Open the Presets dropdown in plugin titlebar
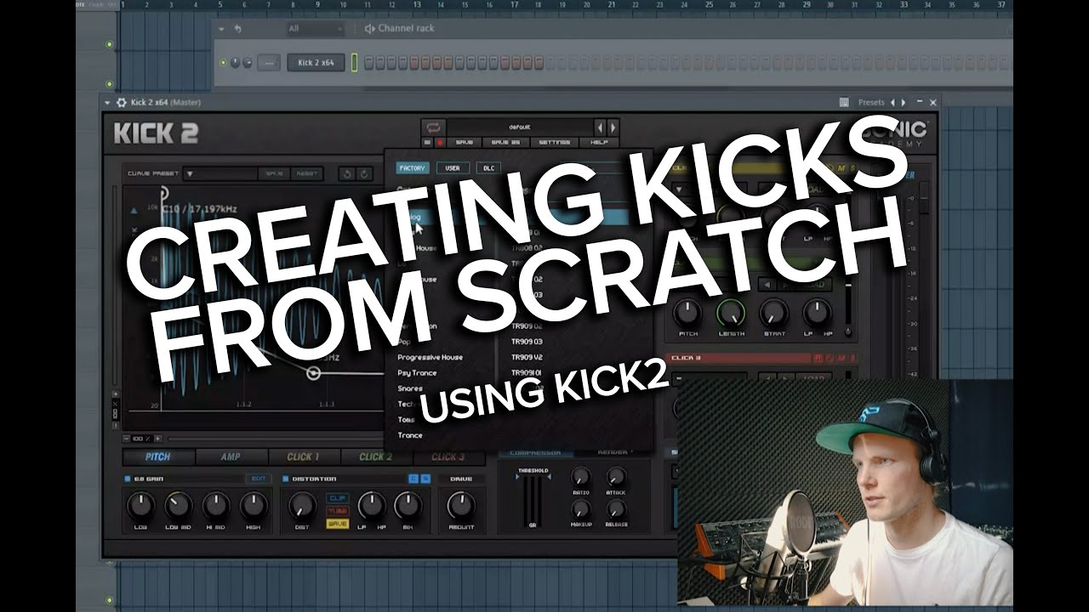 (x=870, y=102)
